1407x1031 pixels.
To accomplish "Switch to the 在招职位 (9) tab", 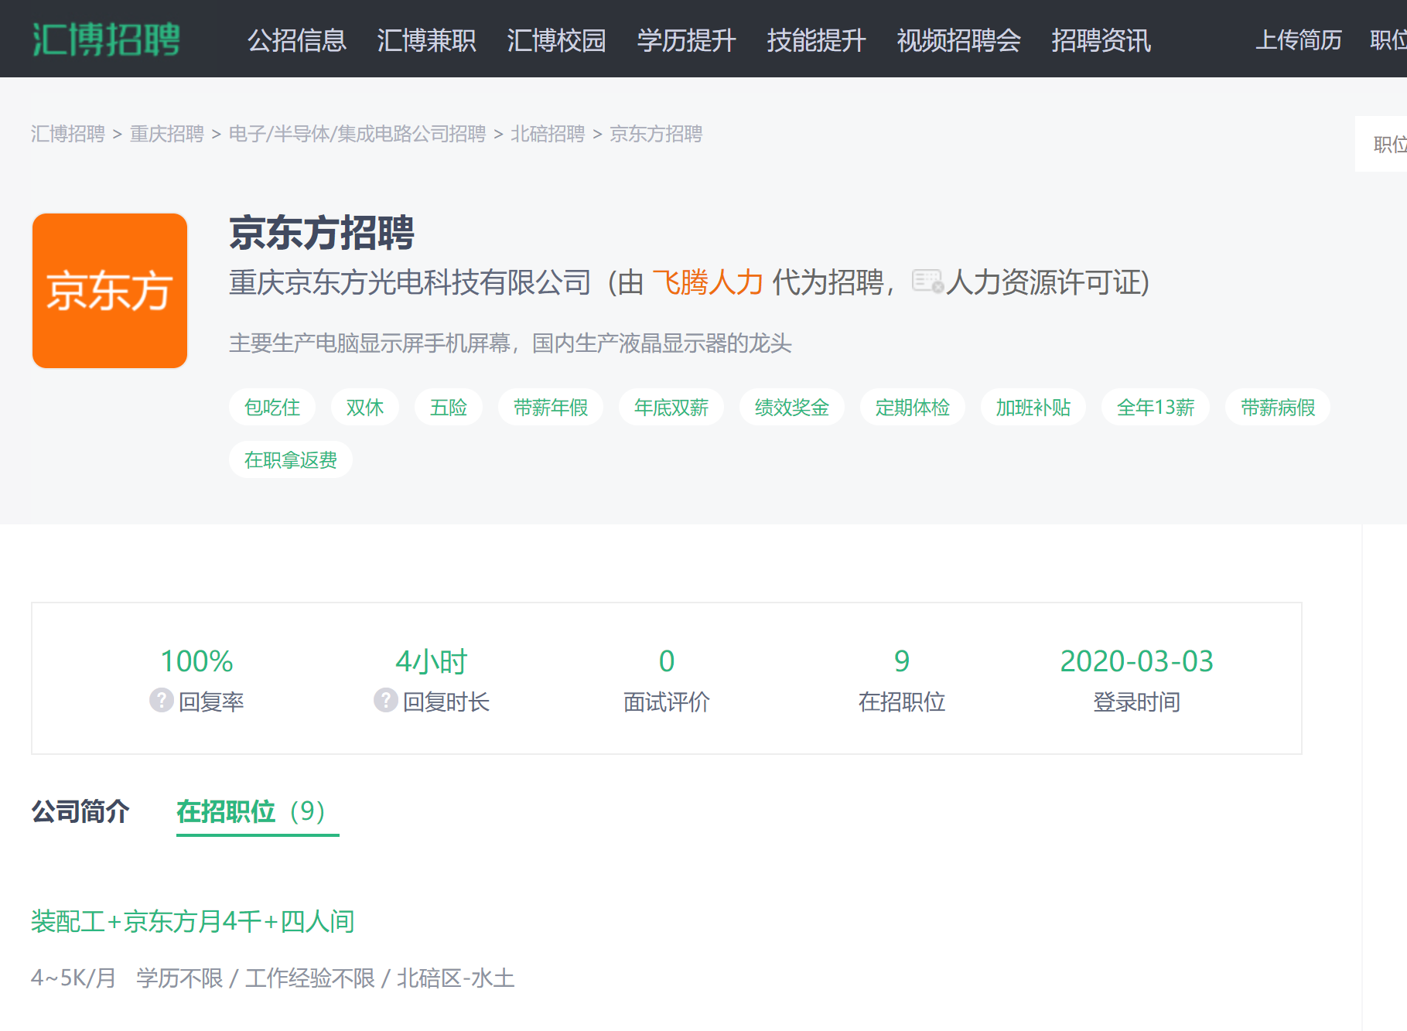I will tap(258, 811).
